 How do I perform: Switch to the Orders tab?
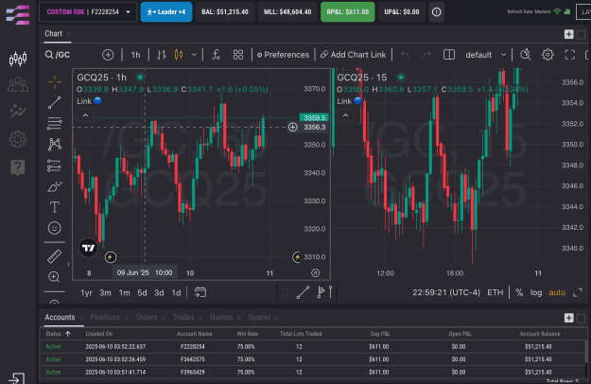(147, 317)
